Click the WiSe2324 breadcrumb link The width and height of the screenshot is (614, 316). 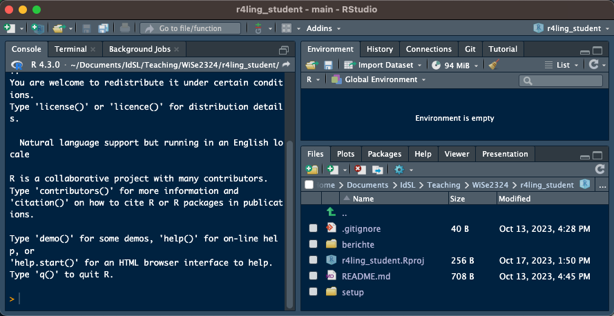click(490, 185)
